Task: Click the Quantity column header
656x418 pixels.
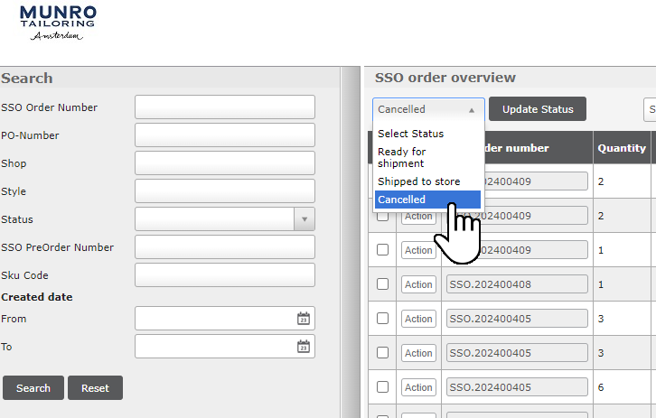Action: click(x=622, y=148)
